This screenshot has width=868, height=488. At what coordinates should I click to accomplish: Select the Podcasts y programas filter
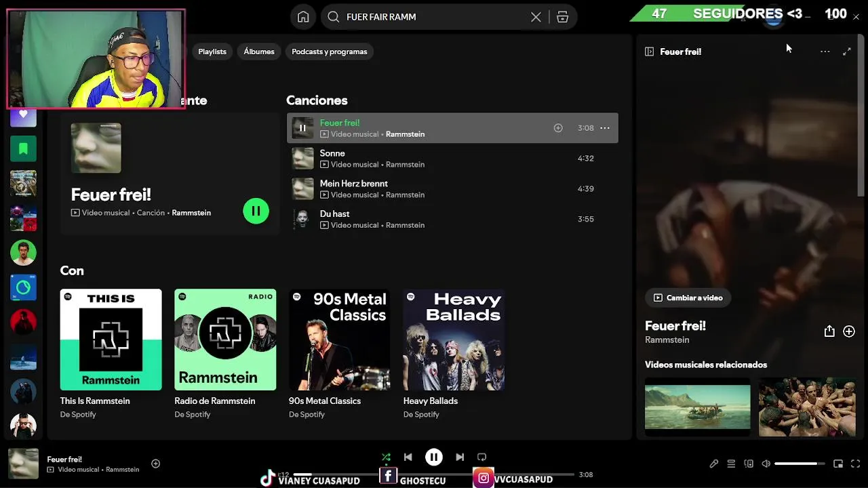tap(330, 52)
